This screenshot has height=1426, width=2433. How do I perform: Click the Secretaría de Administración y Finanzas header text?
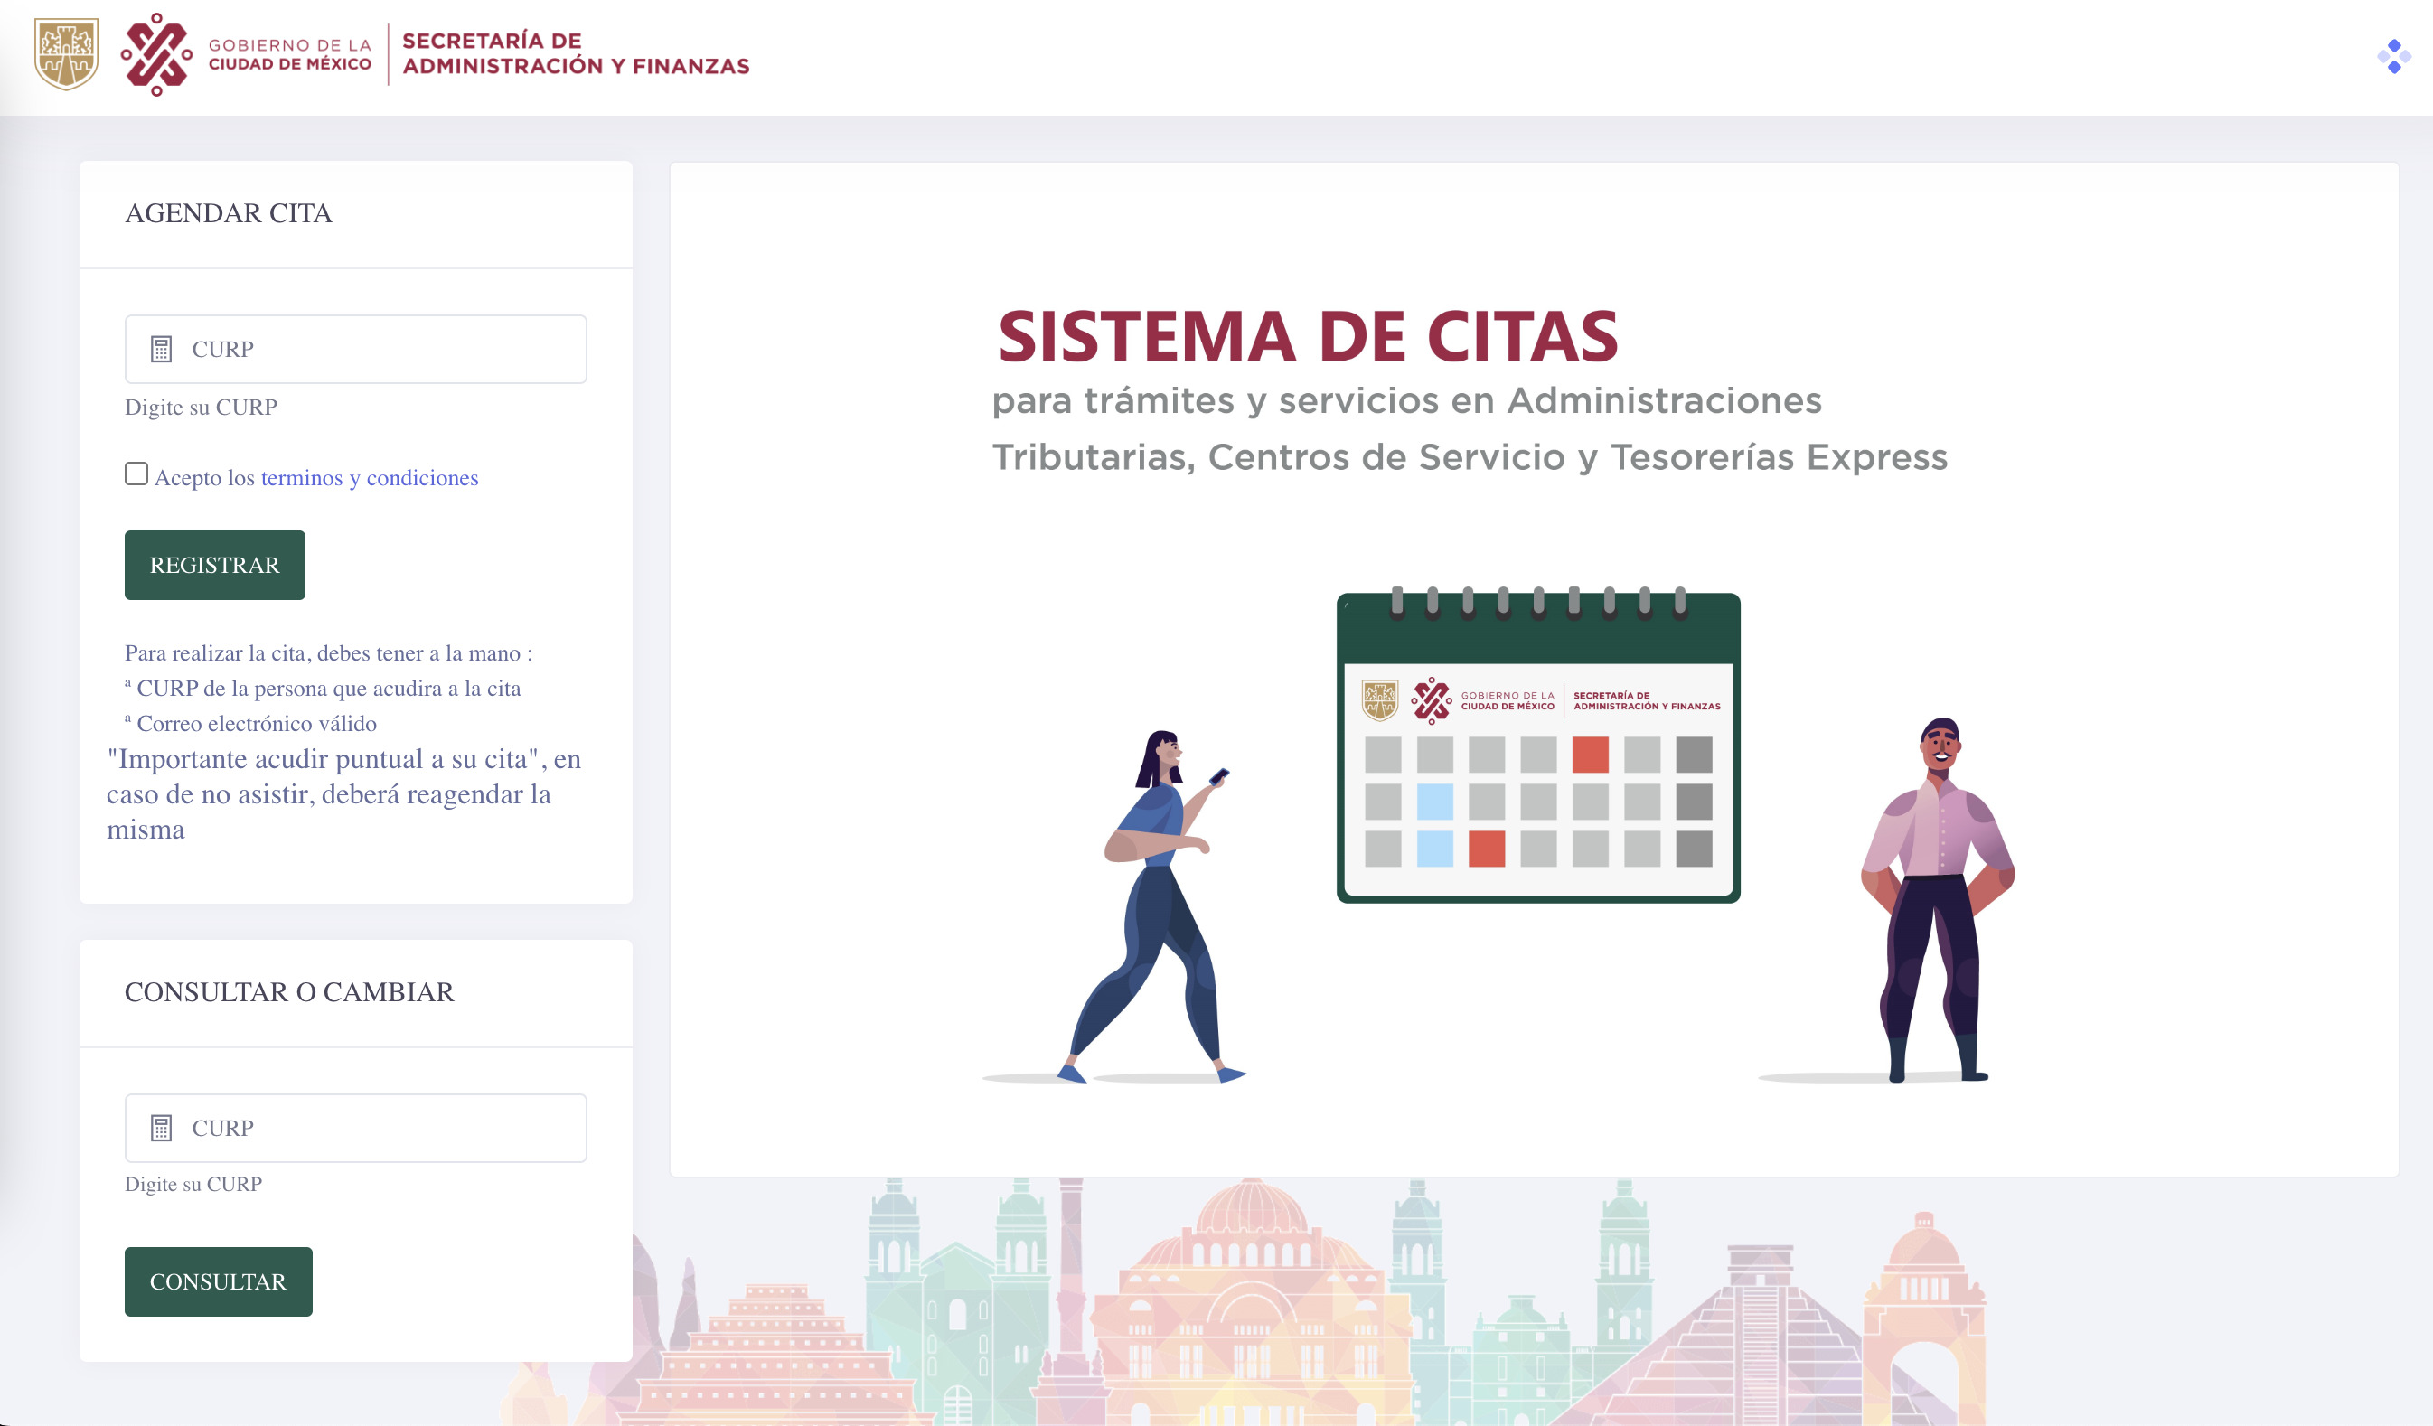pos(576,53)
